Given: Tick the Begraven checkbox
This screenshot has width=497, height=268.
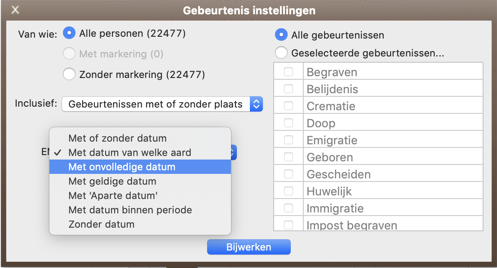Looking at the screenshot, I should [288, 72].
